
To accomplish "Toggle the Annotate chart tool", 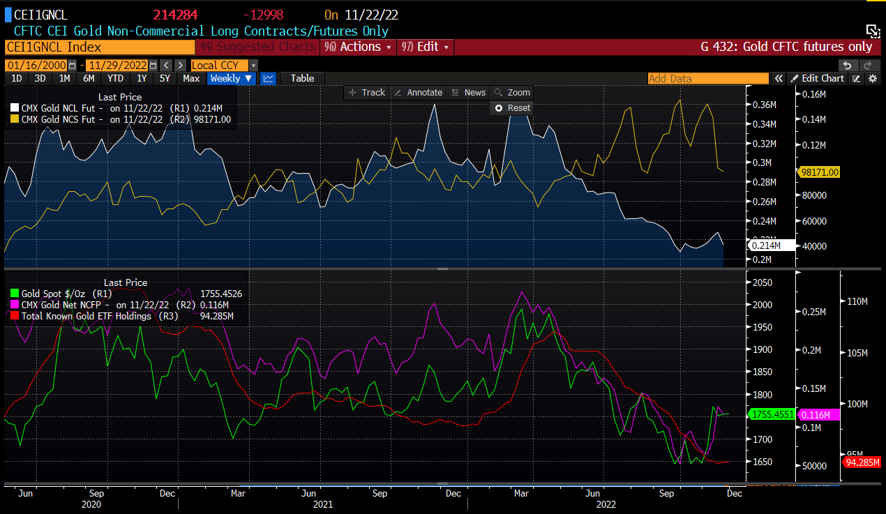I will [418, 92].
